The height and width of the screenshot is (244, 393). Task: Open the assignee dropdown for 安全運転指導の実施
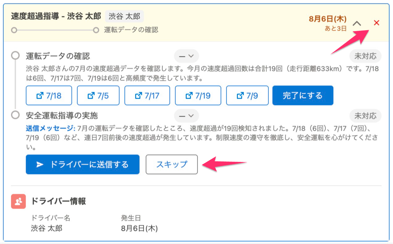point(186,116)
